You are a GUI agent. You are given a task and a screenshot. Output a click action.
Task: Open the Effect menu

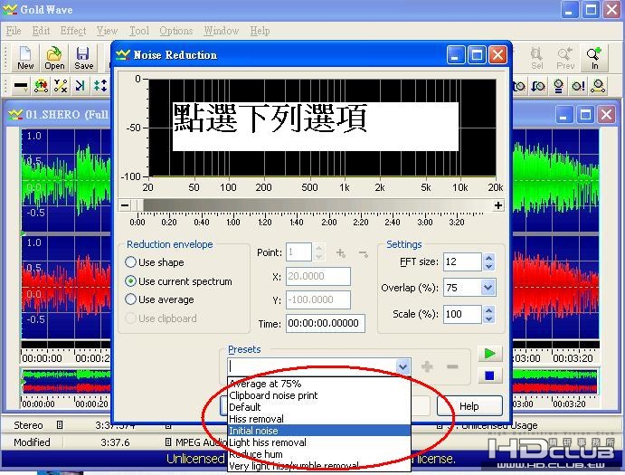[73, 31]
